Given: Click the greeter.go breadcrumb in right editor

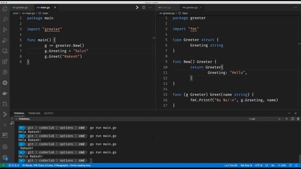Looking at the screenshot, I should click(169, 13).
